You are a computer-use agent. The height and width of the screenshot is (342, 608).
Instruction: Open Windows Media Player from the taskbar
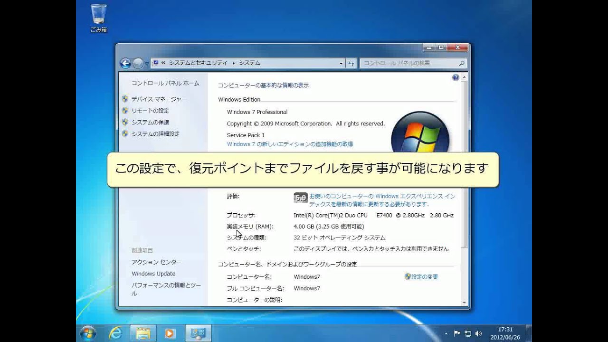(x=170, y=333)
